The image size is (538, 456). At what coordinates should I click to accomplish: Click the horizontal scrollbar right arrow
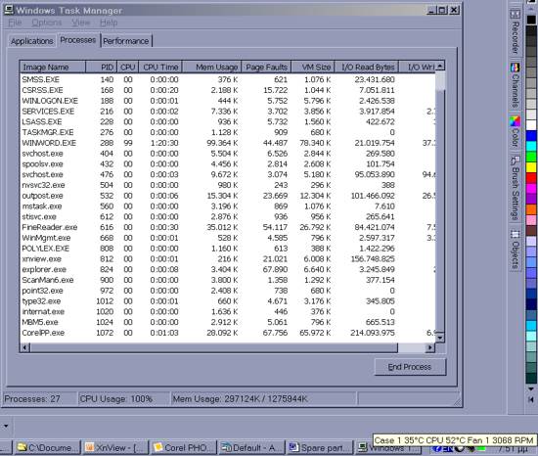430,348
